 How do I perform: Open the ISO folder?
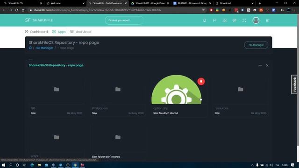coord(57,89)
